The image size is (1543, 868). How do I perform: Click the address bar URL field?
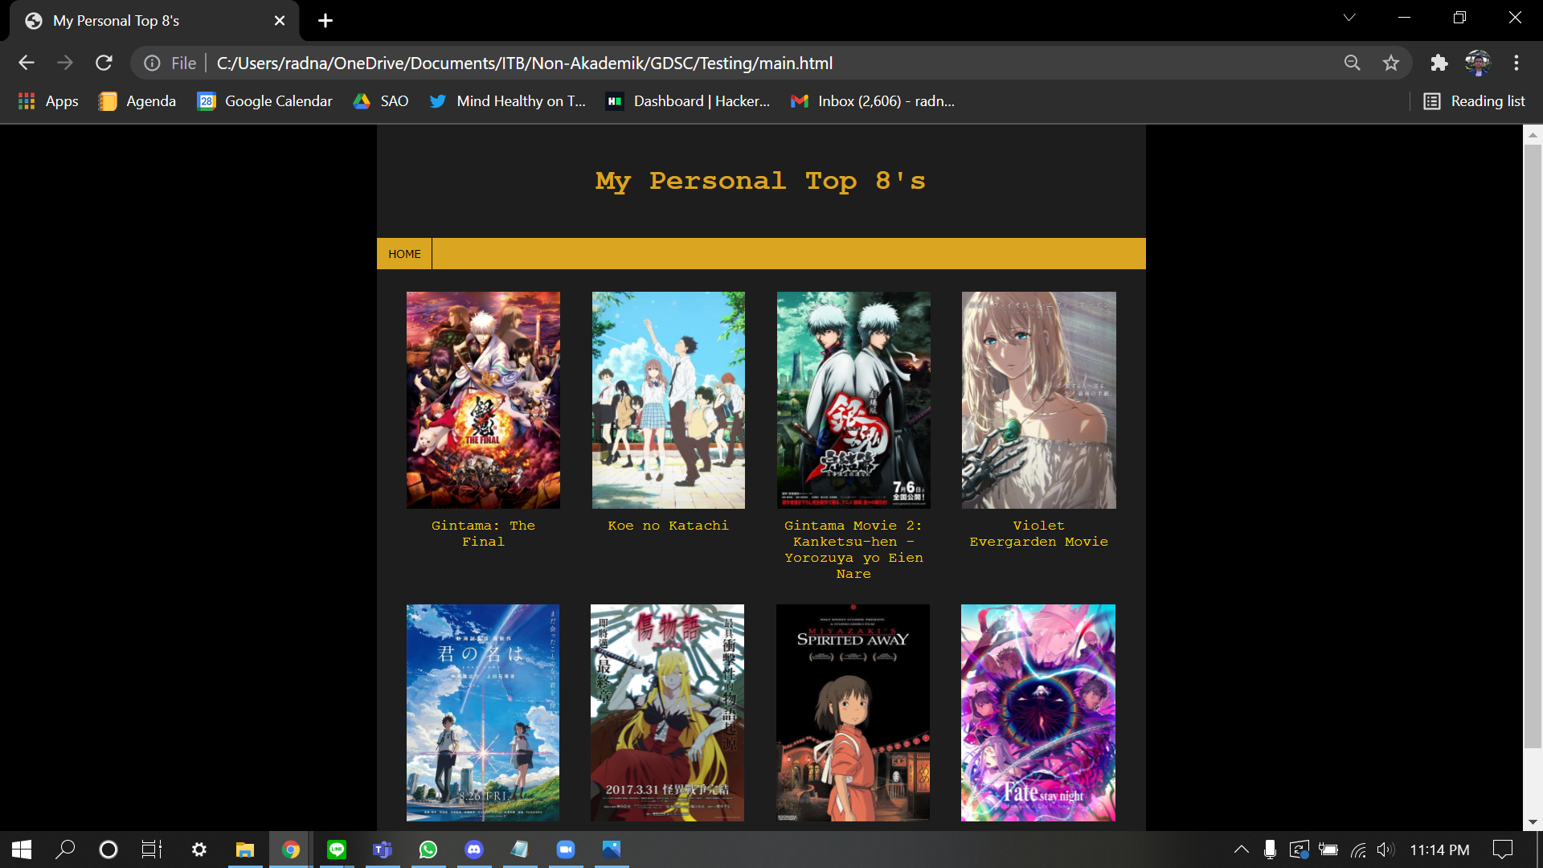tap(771, 63)
